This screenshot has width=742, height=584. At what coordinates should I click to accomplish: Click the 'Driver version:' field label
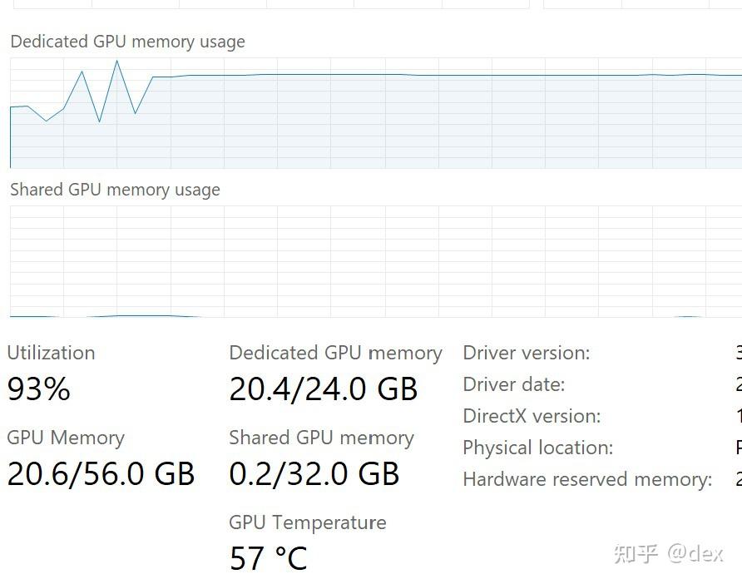tap(526, 353)
